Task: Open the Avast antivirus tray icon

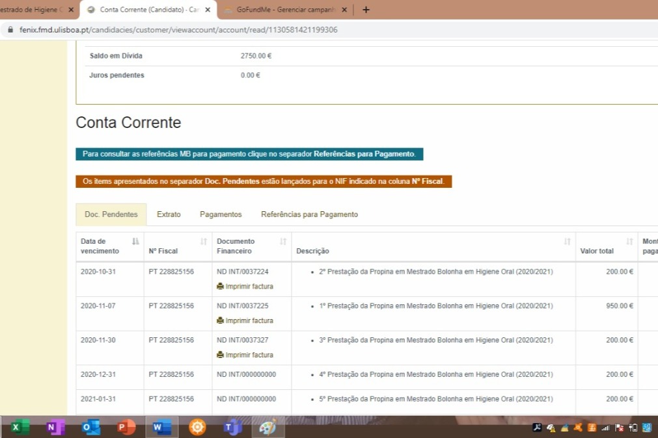Action: point(578,428)
